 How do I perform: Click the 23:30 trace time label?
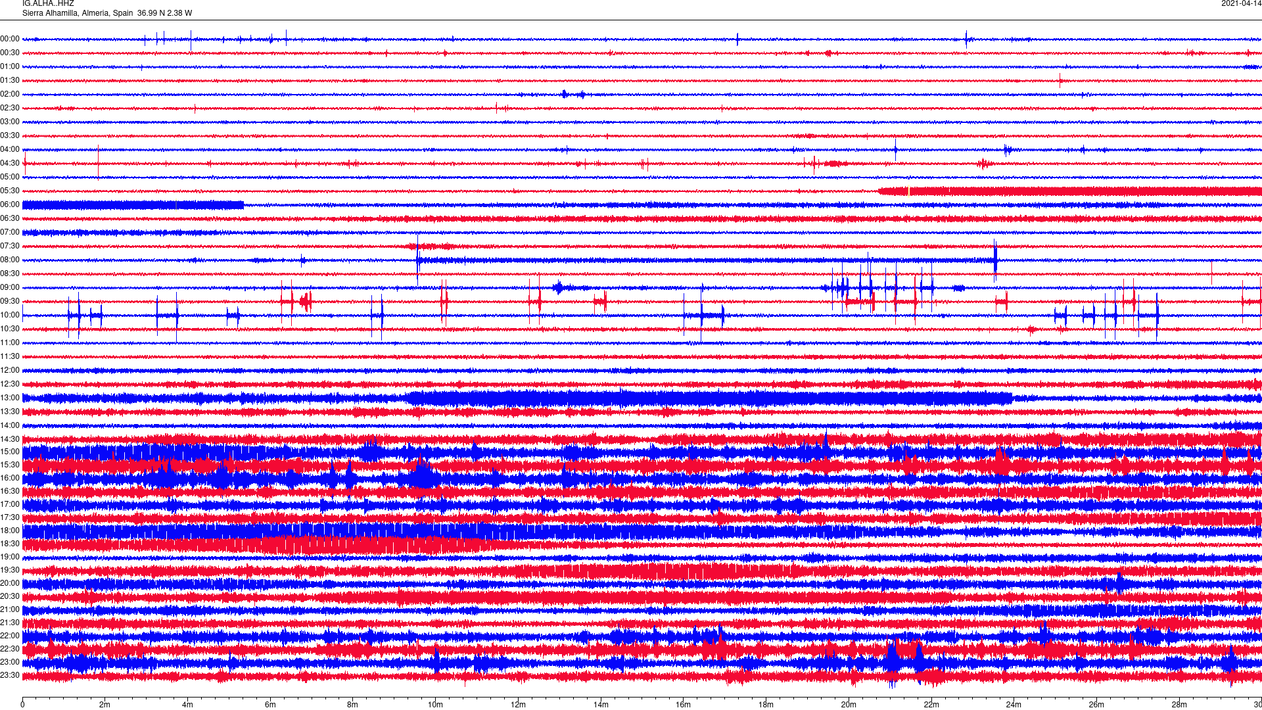[x=10, y=675]
